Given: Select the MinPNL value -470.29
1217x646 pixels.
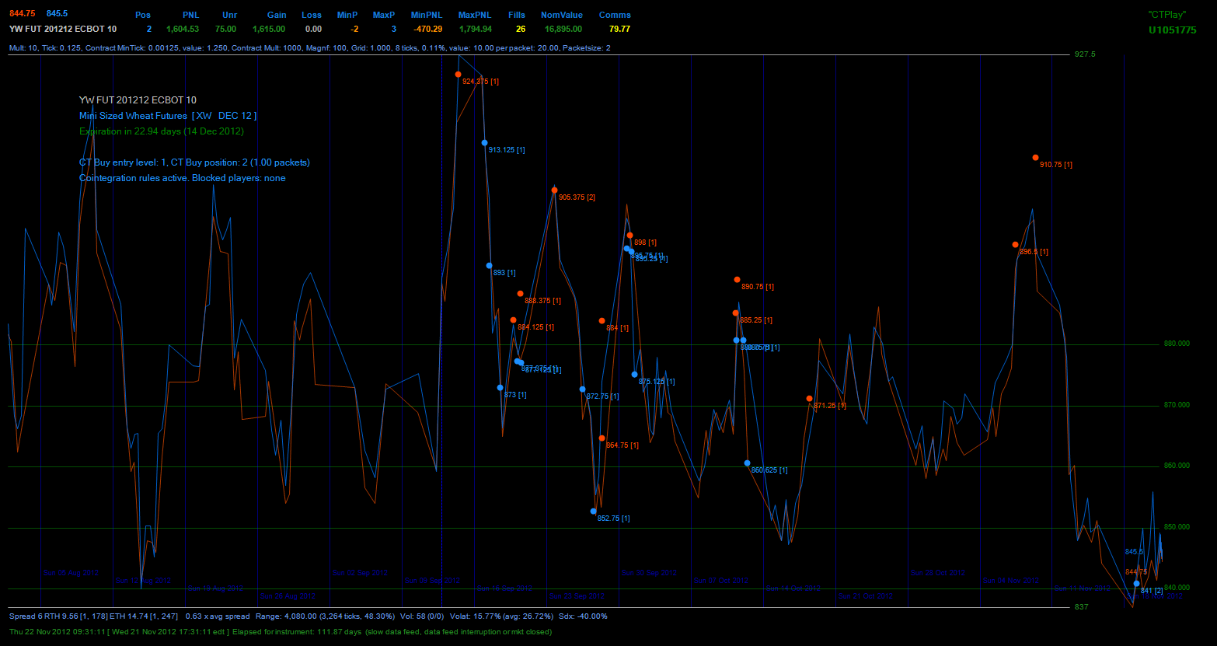Looking at the screenshot, I should 427,29.
